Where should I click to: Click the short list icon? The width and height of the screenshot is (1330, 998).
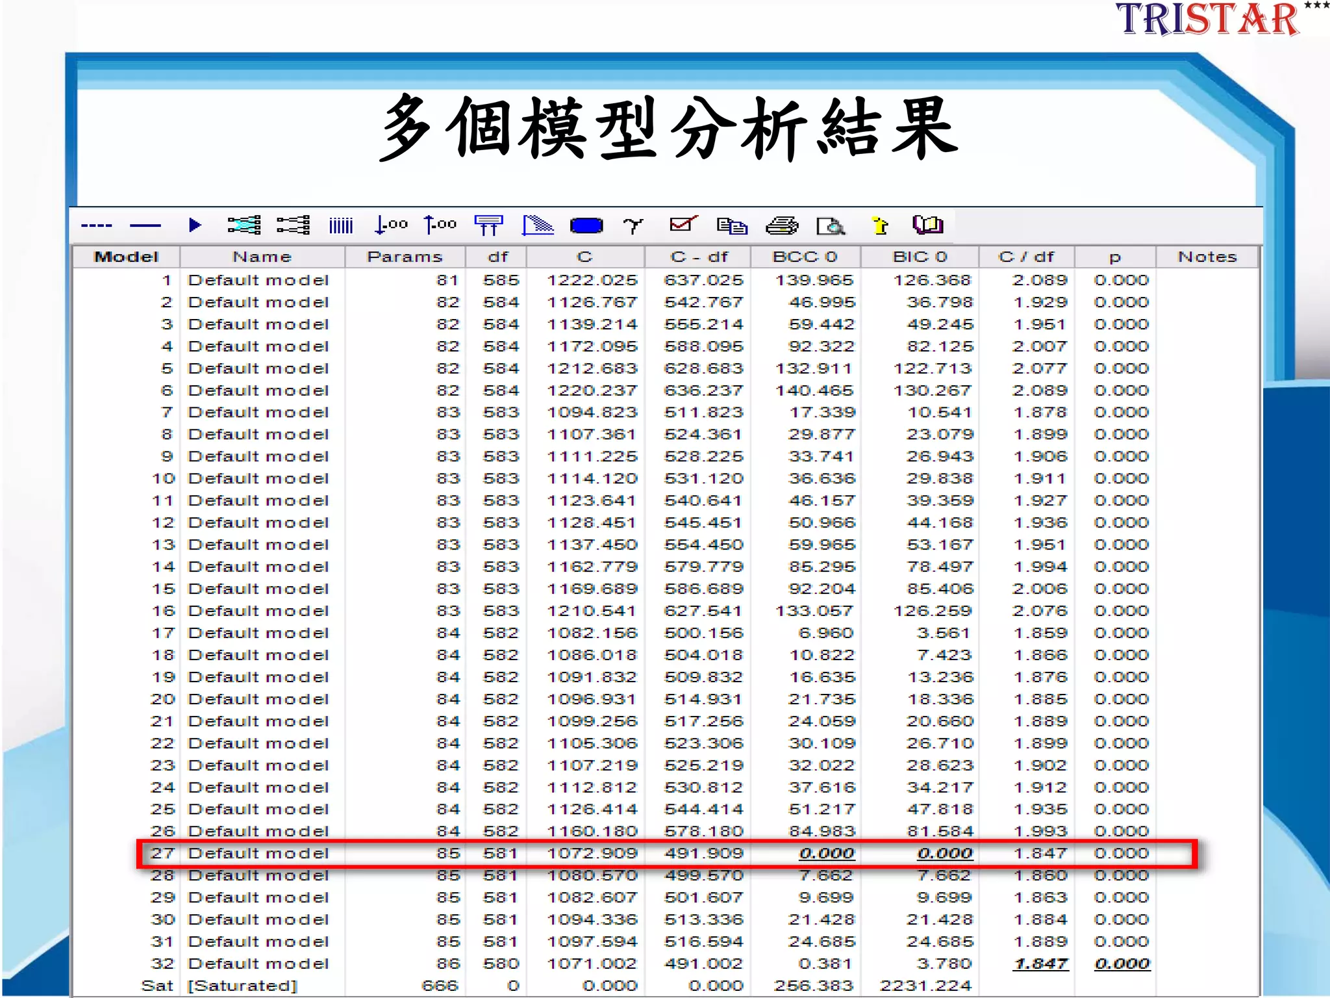[x=488, y=225]
